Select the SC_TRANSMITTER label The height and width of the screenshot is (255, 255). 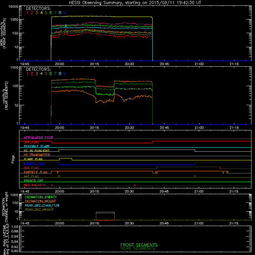coord(37,155)
